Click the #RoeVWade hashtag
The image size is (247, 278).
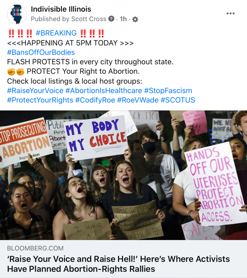point(138,100)
